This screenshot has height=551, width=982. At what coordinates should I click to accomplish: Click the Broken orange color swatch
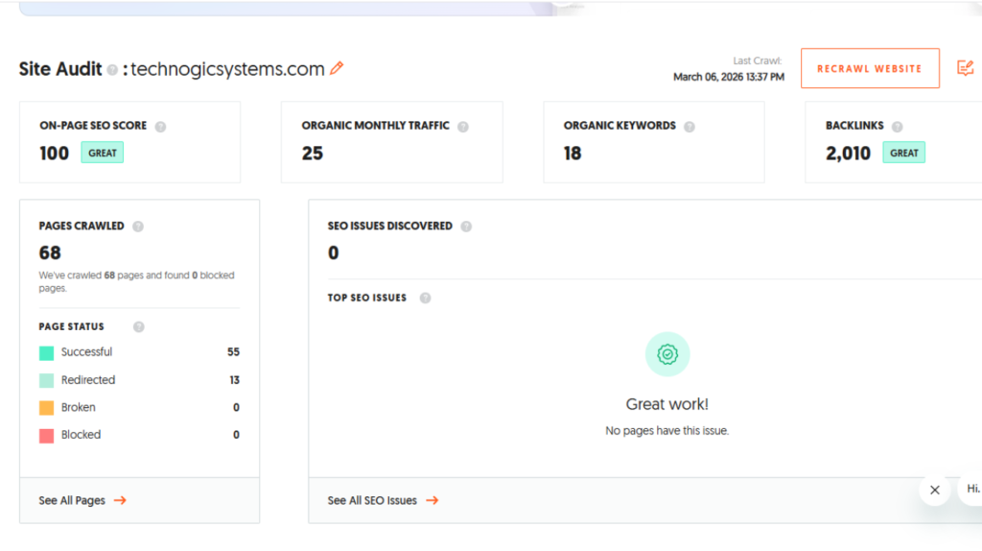pyautogui.click(x=46, y=408)
